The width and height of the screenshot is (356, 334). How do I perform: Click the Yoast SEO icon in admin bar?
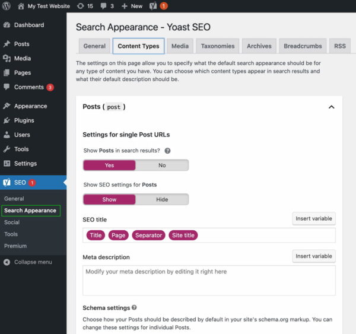[153, 6]
